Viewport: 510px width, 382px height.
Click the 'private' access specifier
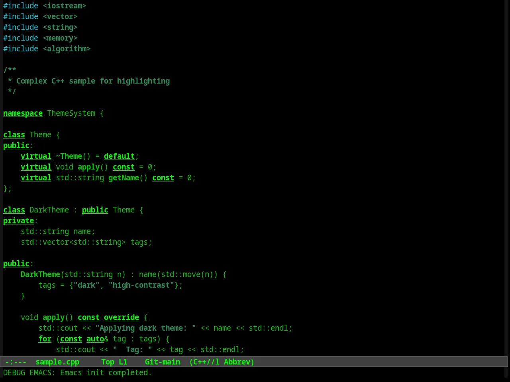tap(18, 220)
